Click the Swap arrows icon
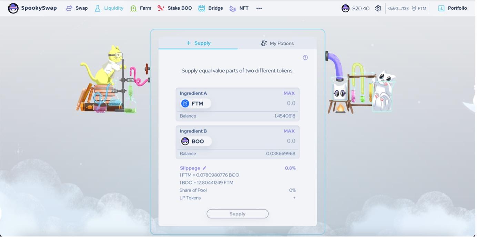477x238 pixels. pos(69,8)
